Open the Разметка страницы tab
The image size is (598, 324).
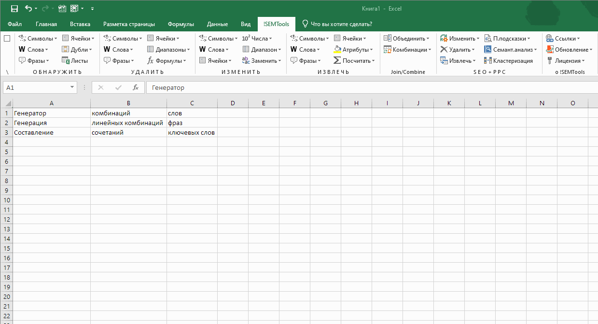pyautogui.click(x=129, y=24)
